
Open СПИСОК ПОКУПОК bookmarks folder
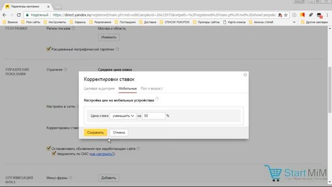coord(175,22)
